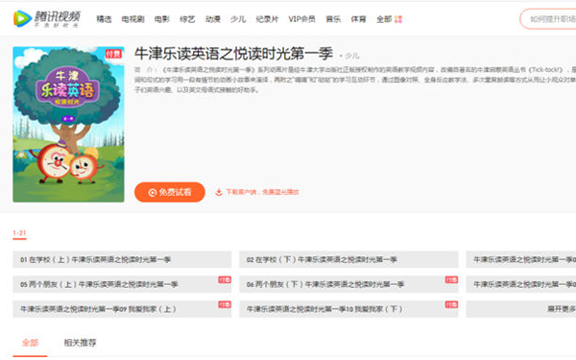
Task: Click the search input field
Action: tap(548, 19)
